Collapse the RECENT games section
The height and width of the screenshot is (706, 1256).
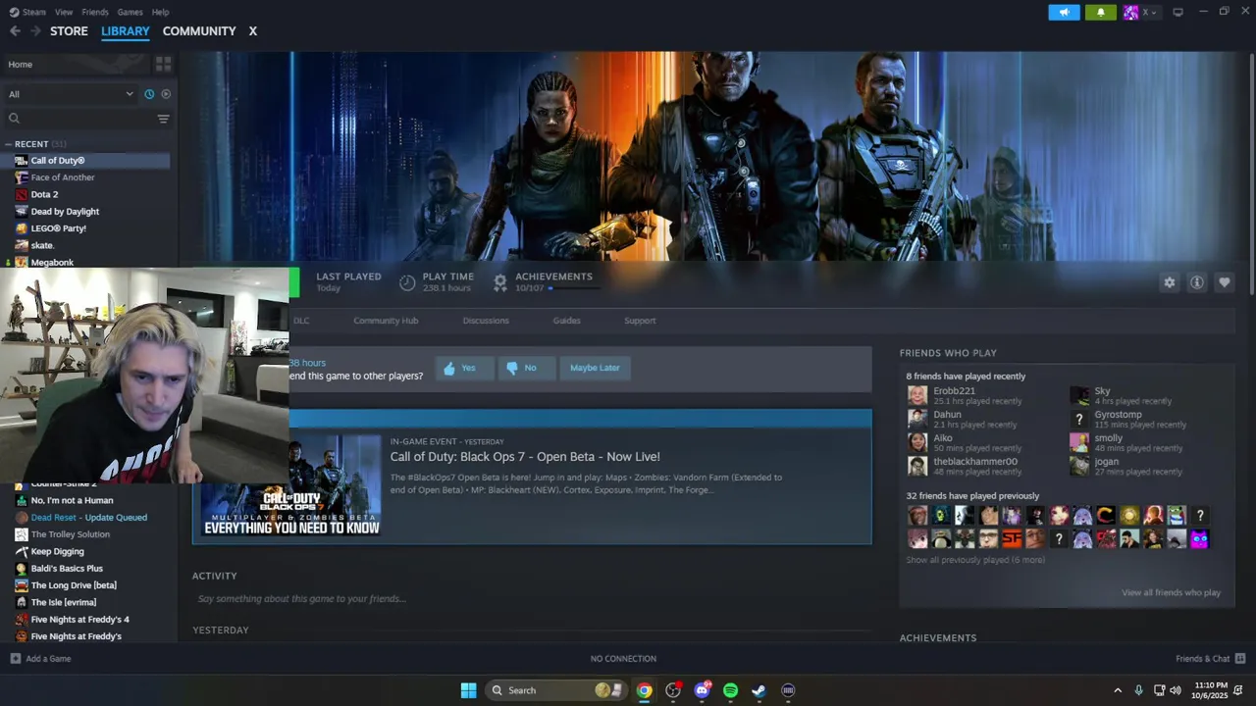tap(8, 144)
